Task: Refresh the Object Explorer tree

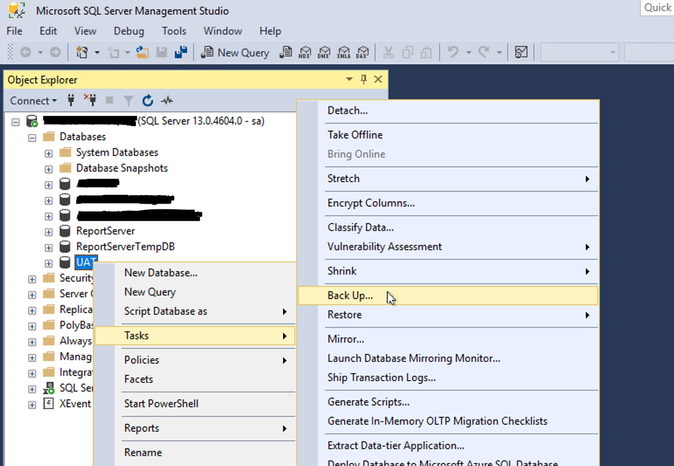Action: 147,101
